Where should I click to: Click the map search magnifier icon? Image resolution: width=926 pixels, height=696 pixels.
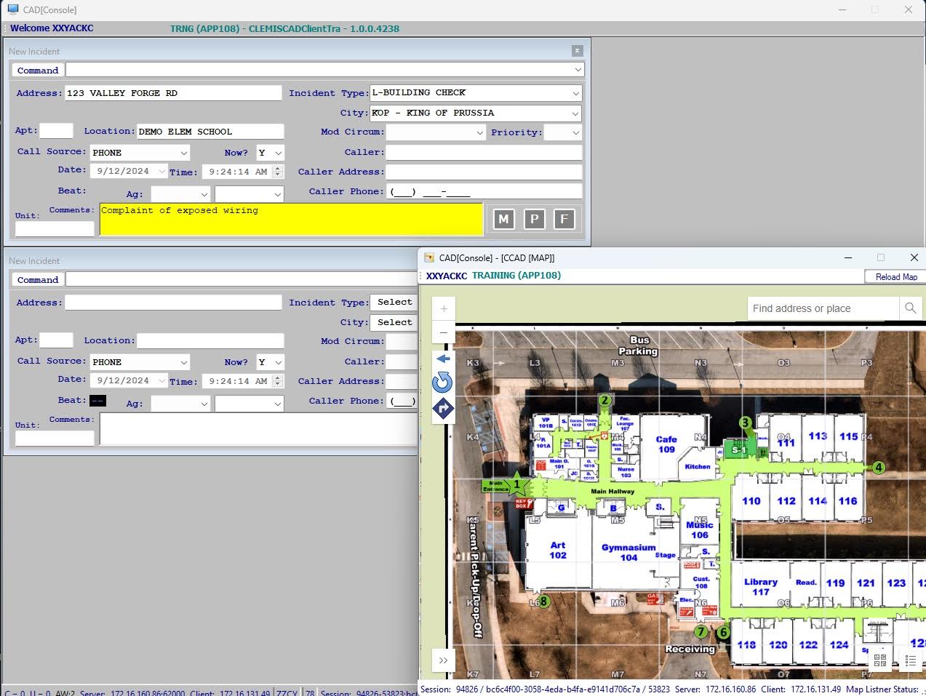[x=910, y=308]
